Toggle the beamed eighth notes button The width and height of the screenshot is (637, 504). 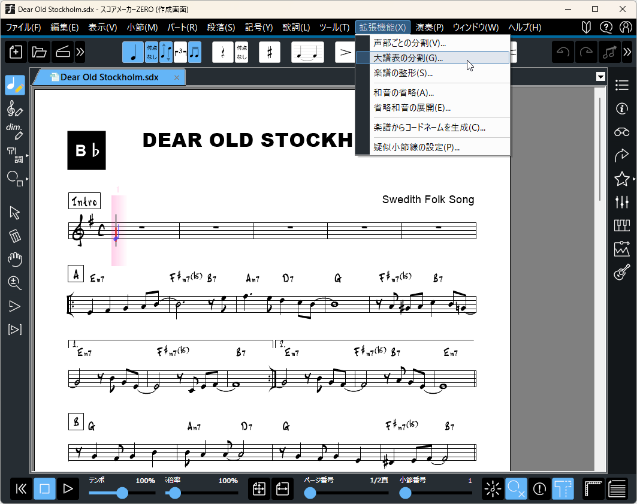click(195, 52)
